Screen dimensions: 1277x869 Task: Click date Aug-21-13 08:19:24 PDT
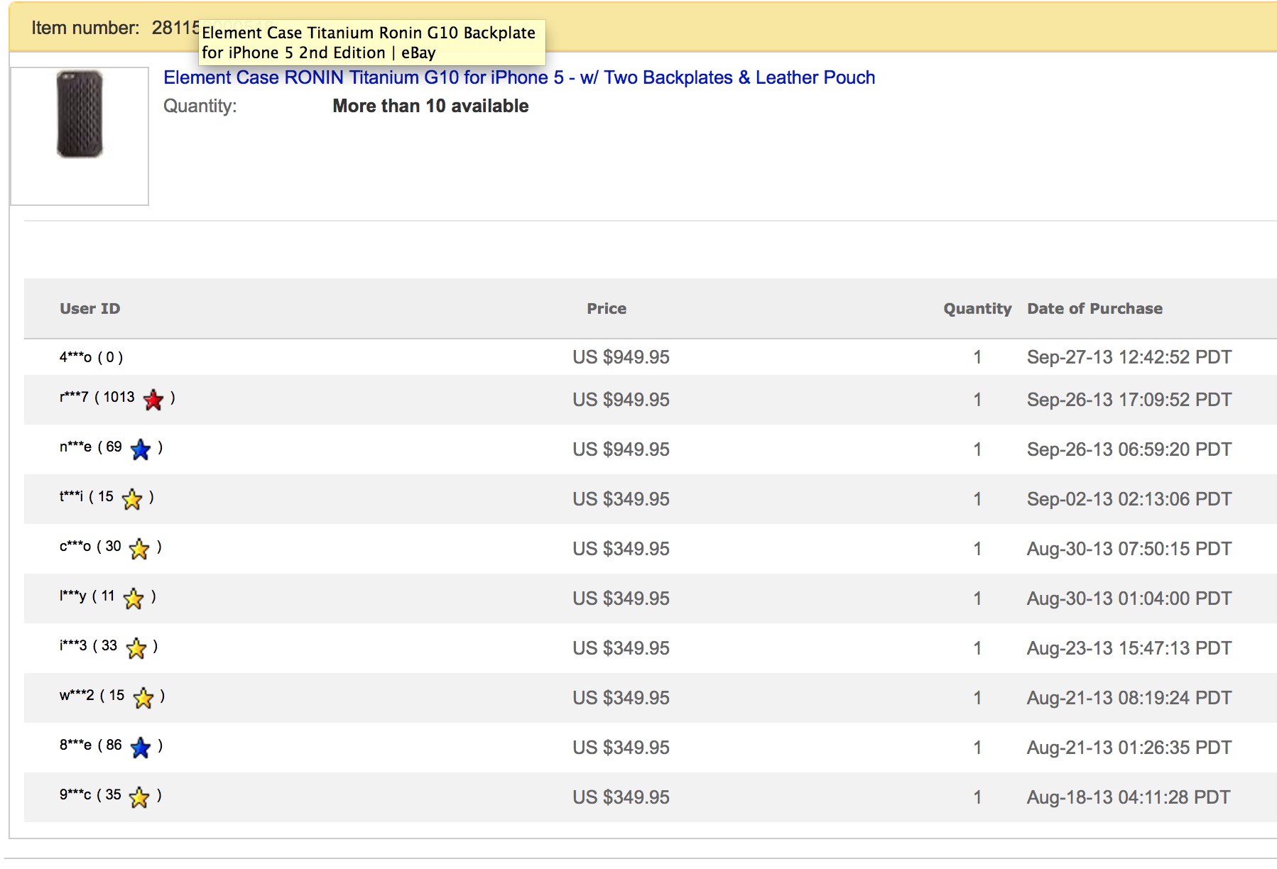[x=1129, y=698]
